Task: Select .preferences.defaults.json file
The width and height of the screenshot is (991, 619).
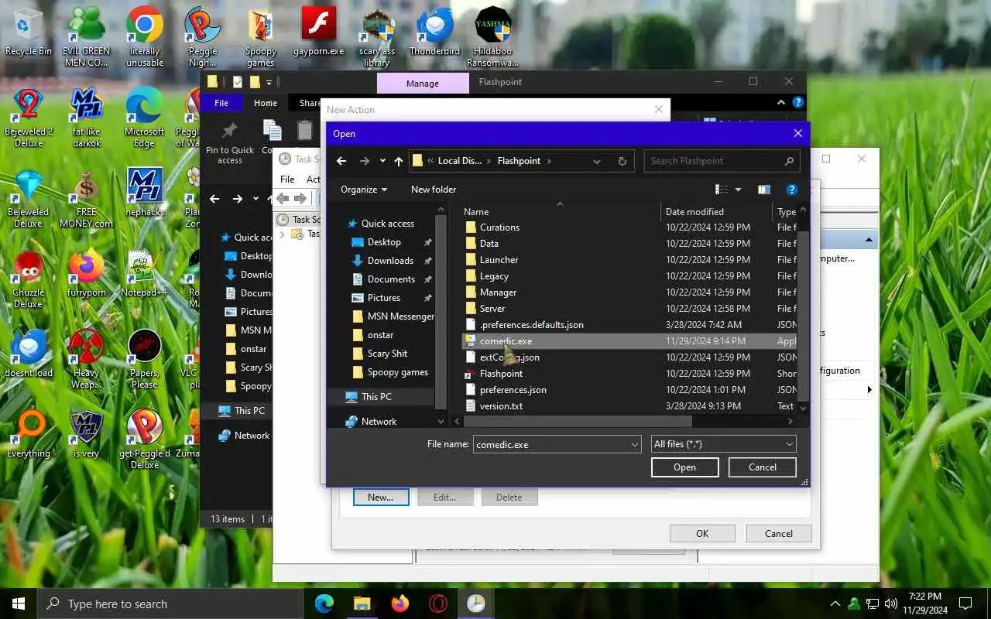Action: [x=531, y=325]
